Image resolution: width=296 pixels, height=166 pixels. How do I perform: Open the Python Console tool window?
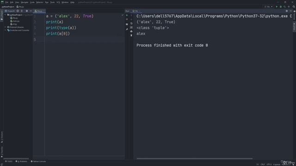pyautogui.click(x=38, y=161)
